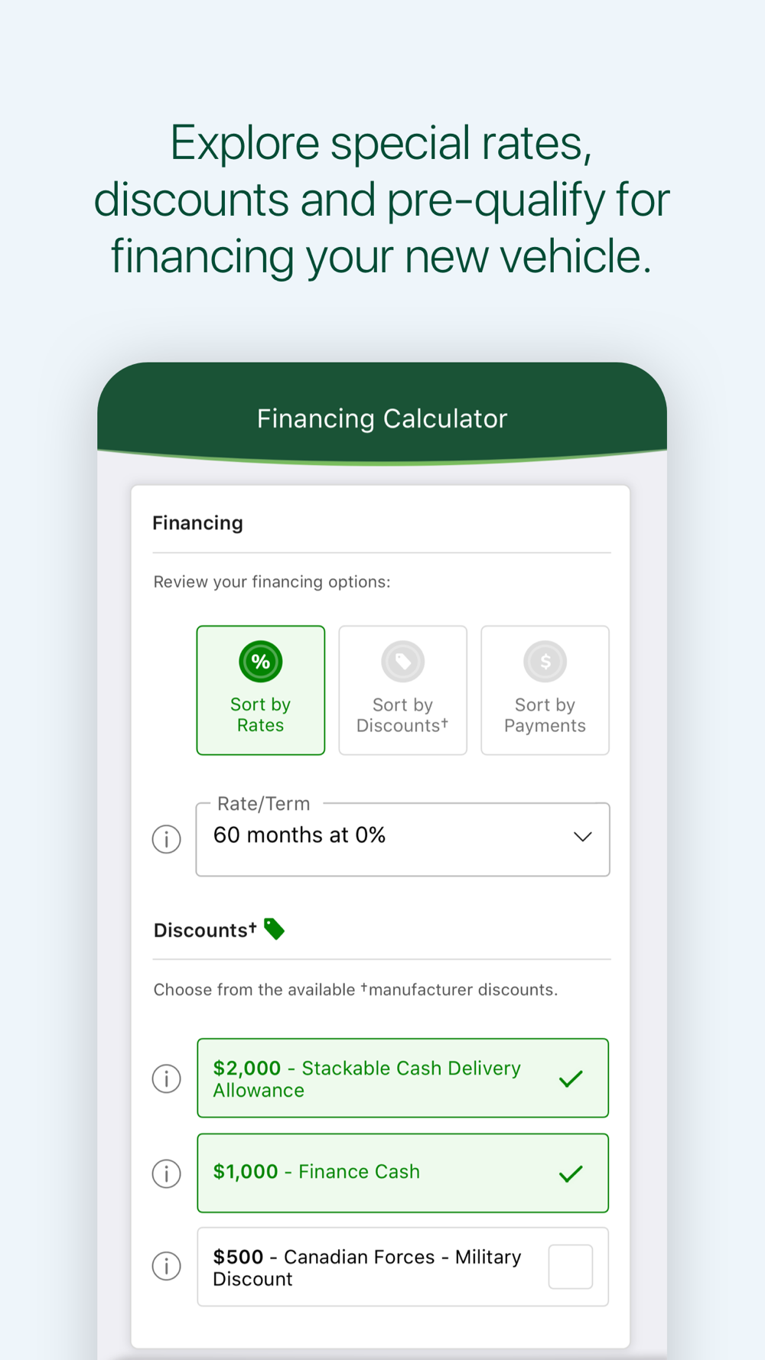Click the tag icon in Sort by Discounts

click(403, 662)
